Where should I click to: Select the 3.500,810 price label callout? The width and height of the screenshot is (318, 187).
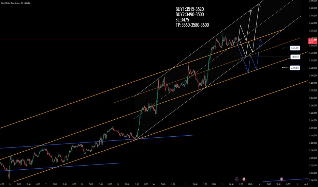click(295, 68)
